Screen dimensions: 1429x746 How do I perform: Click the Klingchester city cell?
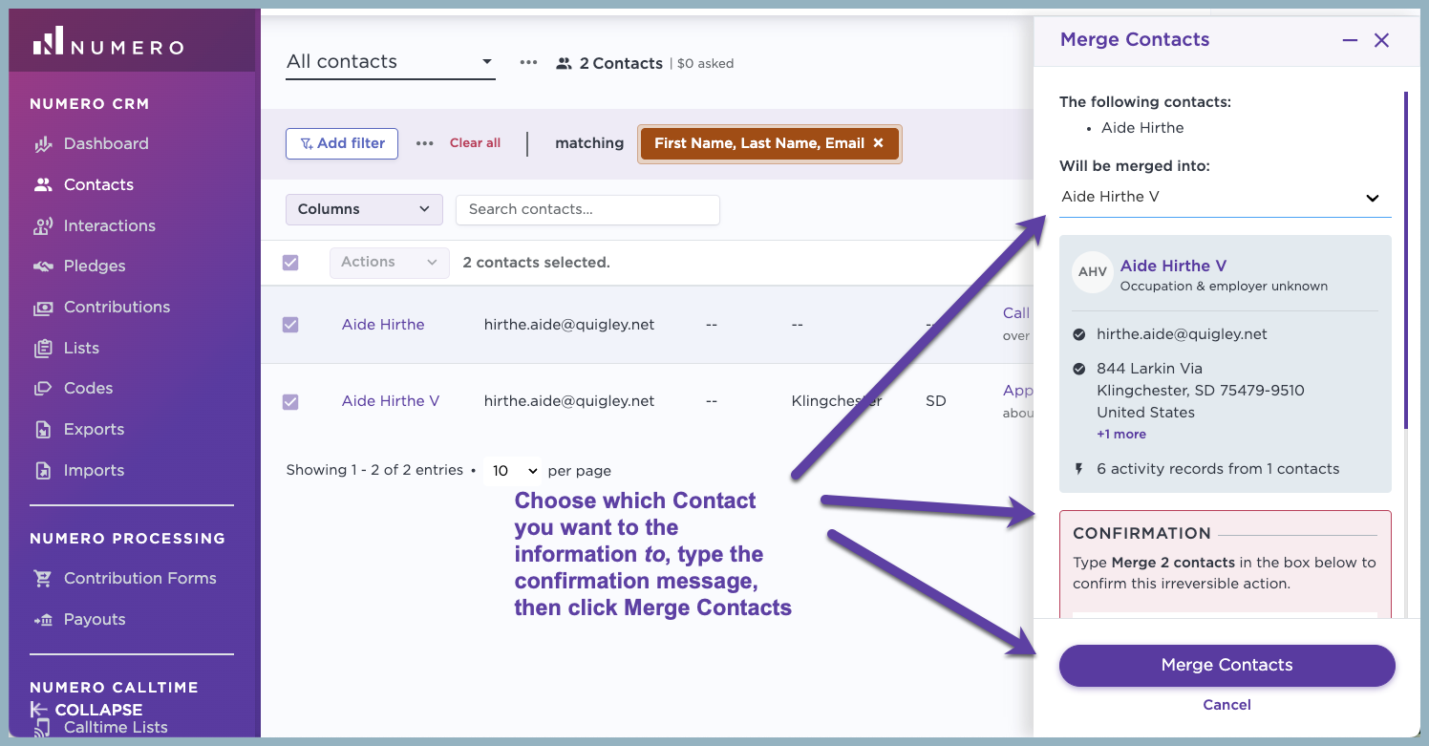click(837, 401)
